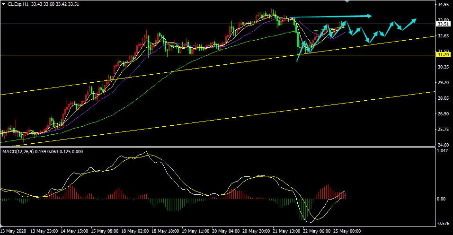Open the chart dropdown triangle beside CL.Exp,H1
The height and width of the screenshot is (235, 453).
[4, 4]
